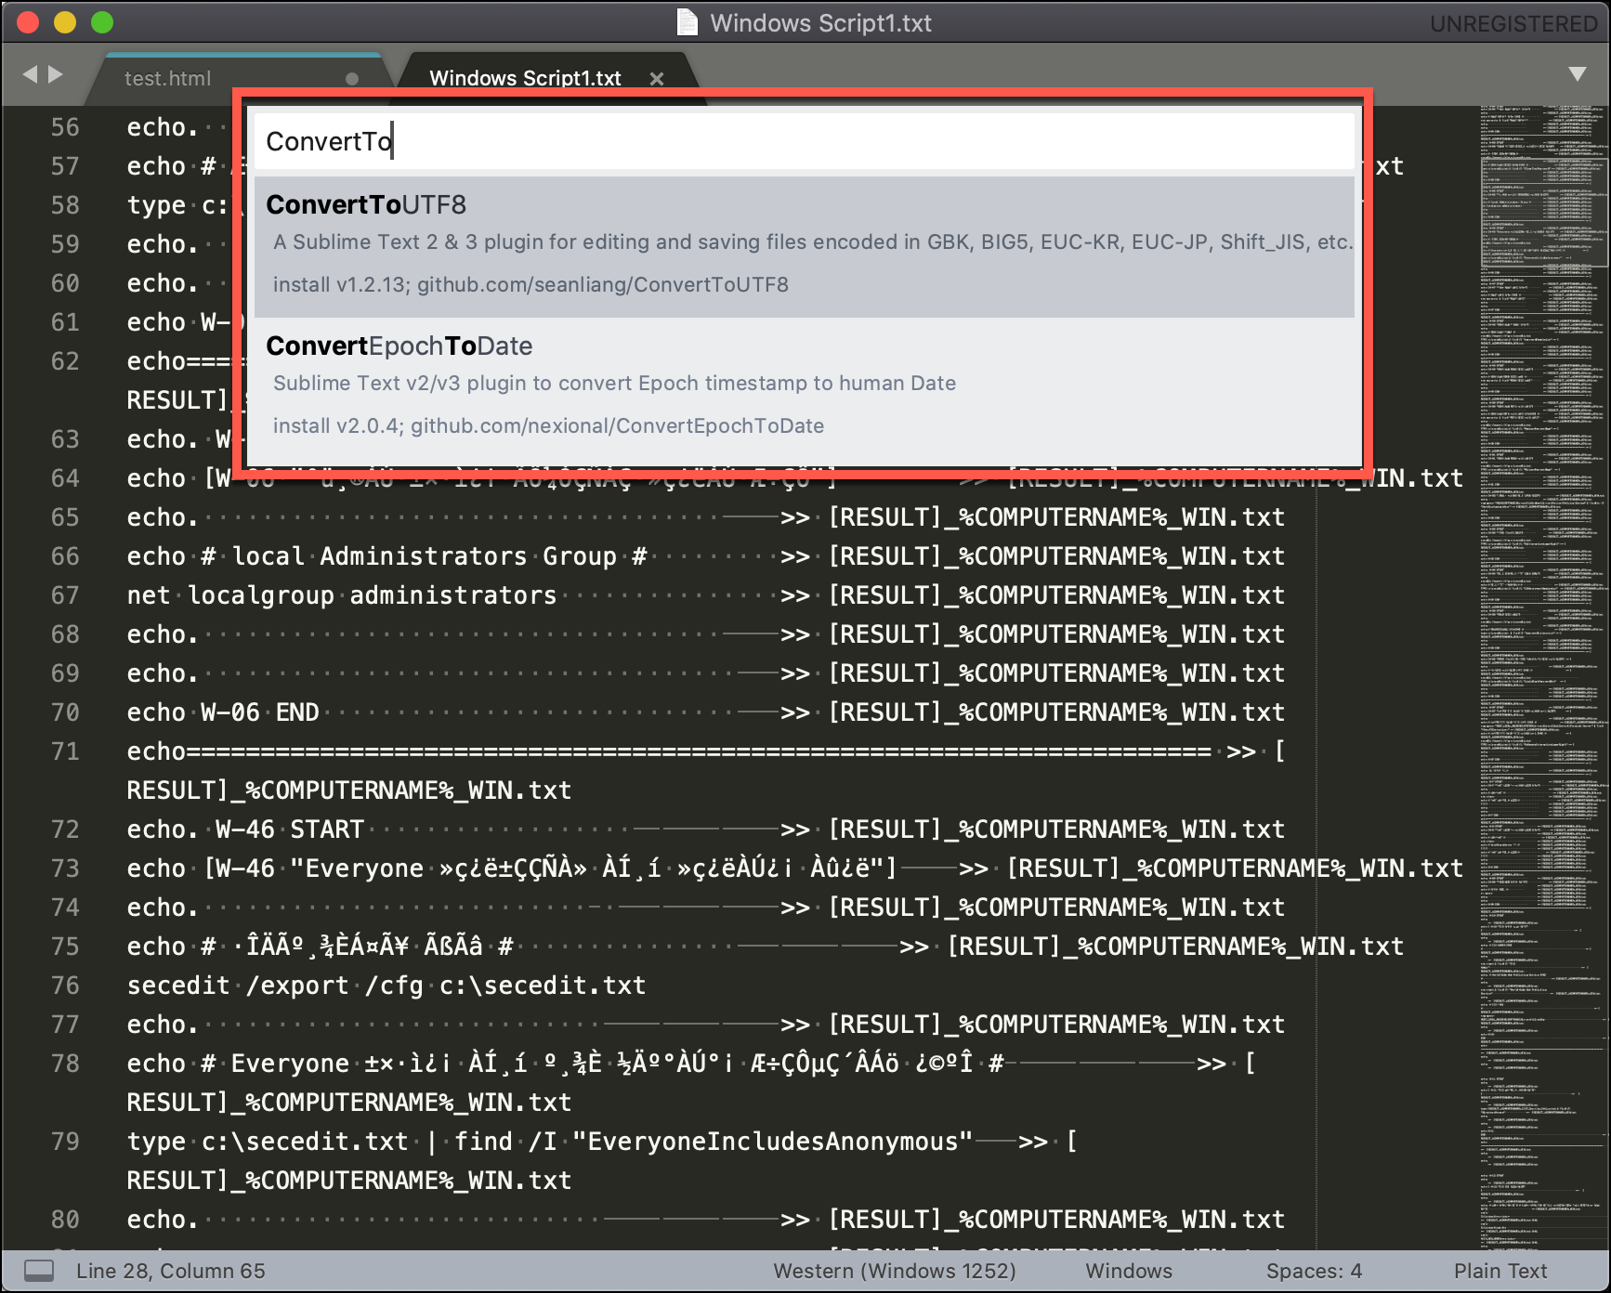Click UNREGISTERED label in title bar
1611x1293 pixels.
[x=1513, y=23]
